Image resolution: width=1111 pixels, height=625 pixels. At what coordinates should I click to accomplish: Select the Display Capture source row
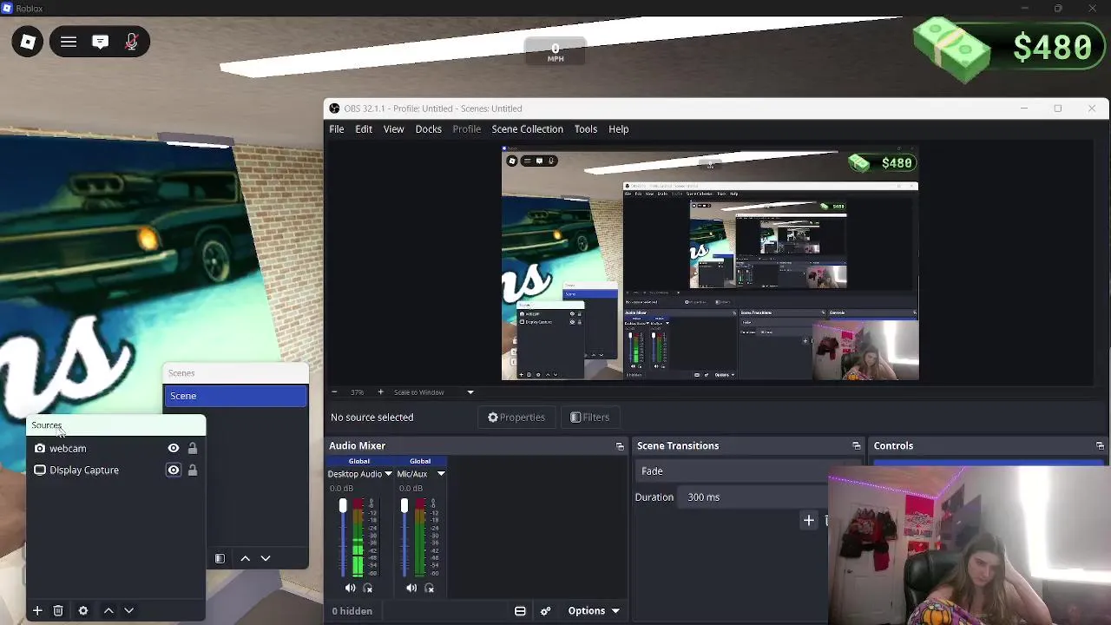tap(116, 470)
